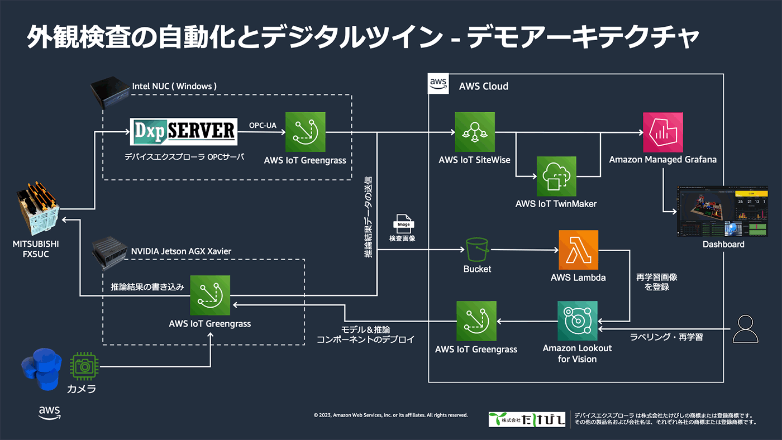Click the S3 Bucket icon

point(477,249)
